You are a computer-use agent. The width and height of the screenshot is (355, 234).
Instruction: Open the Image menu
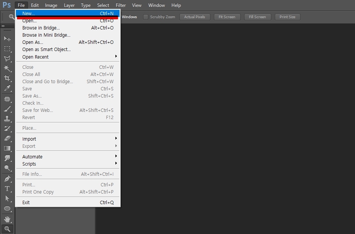(x=51, y=5)
